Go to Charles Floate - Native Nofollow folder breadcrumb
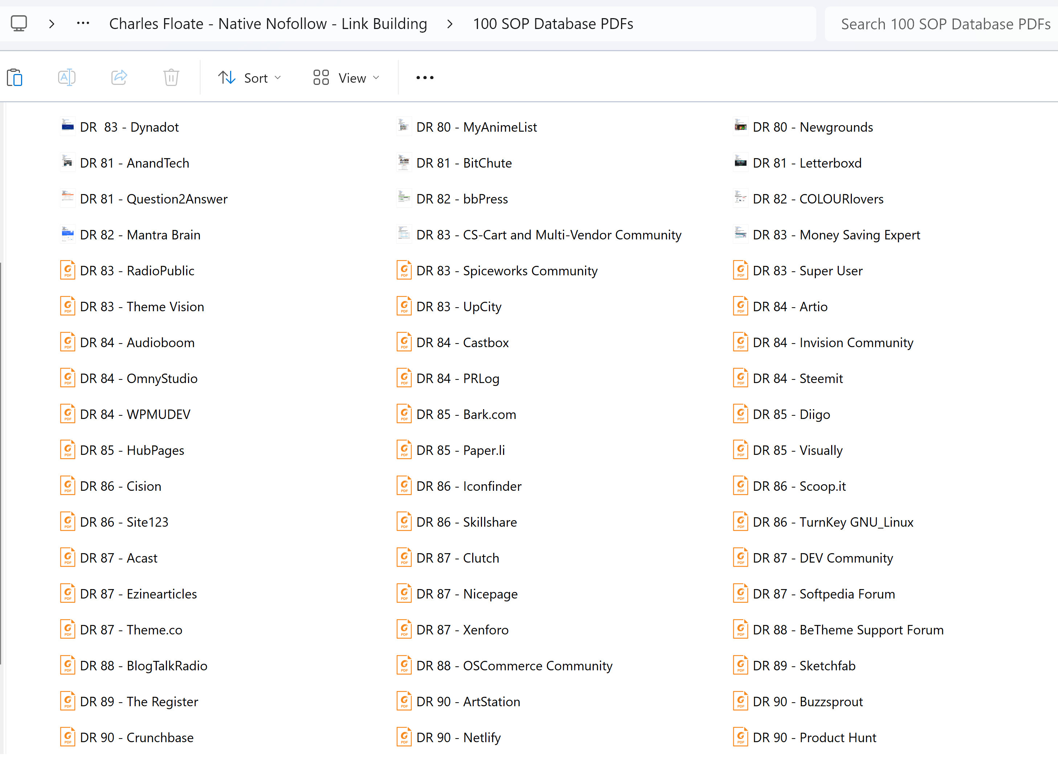Screen dimensions: 1058x761 coord(268,24)
